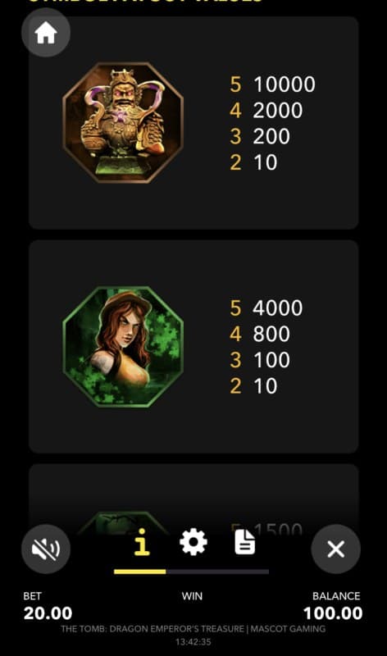The image size is (387, 656).
Task: Select the red-haired explorer woman symbol
Action: tap(123, 347)
